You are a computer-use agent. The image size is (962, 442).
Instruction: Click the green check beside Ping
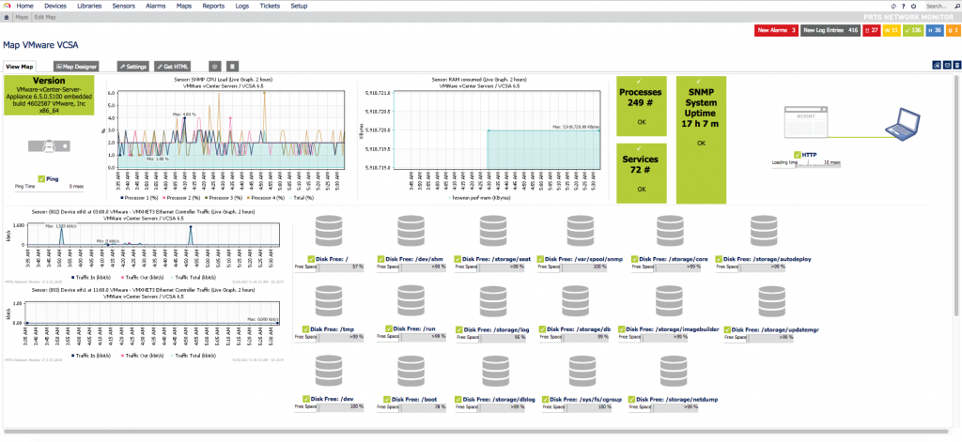[x=41, y=178]
